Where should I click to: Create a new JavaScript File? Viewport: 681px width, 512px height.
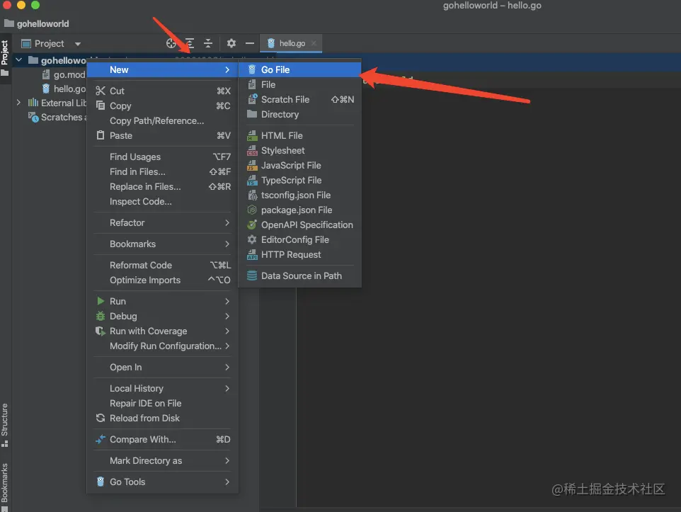[x=300, y=165]
